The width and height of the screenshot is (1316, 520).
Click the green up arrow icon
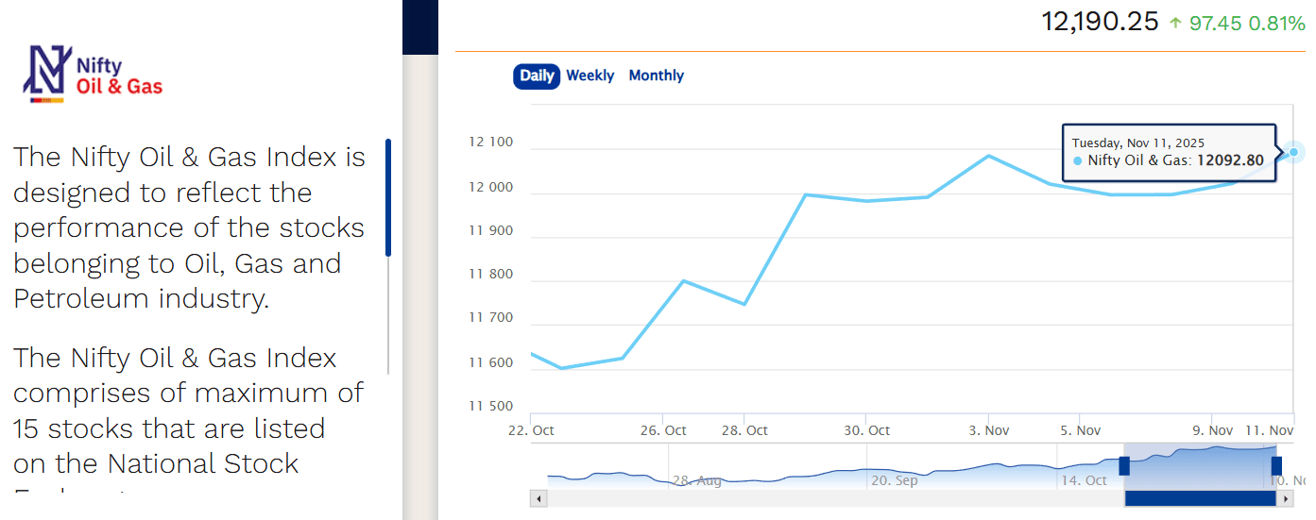(1175, 23)
